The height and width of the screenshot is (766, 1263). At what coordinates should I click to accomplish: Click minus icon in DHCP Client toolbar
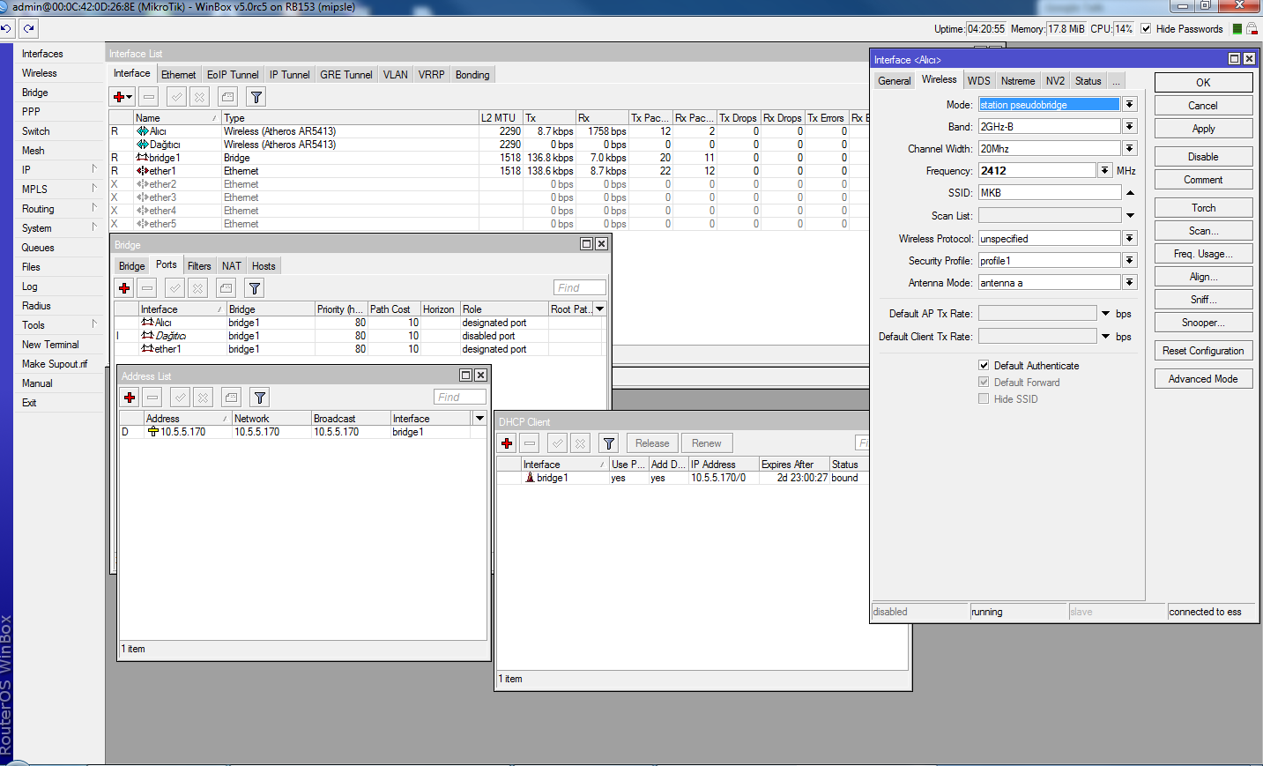(530, 443)
